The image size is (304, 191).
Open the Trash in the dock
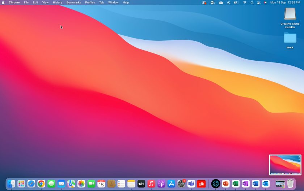click(x=290, y=184)
